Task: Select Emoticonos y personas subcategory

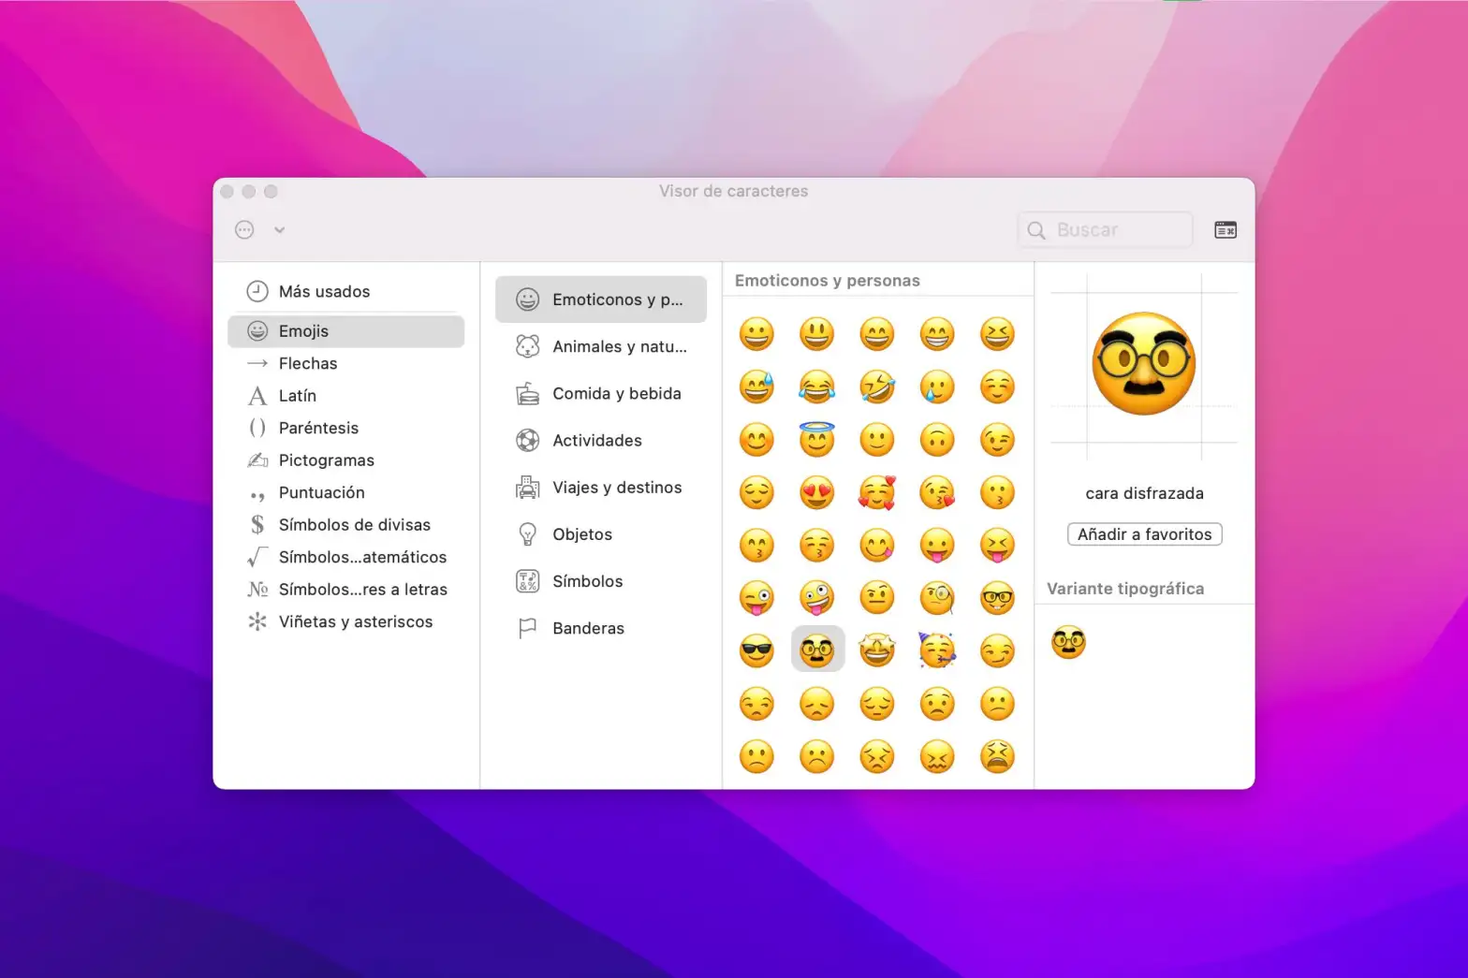Action: click(601, 299)
